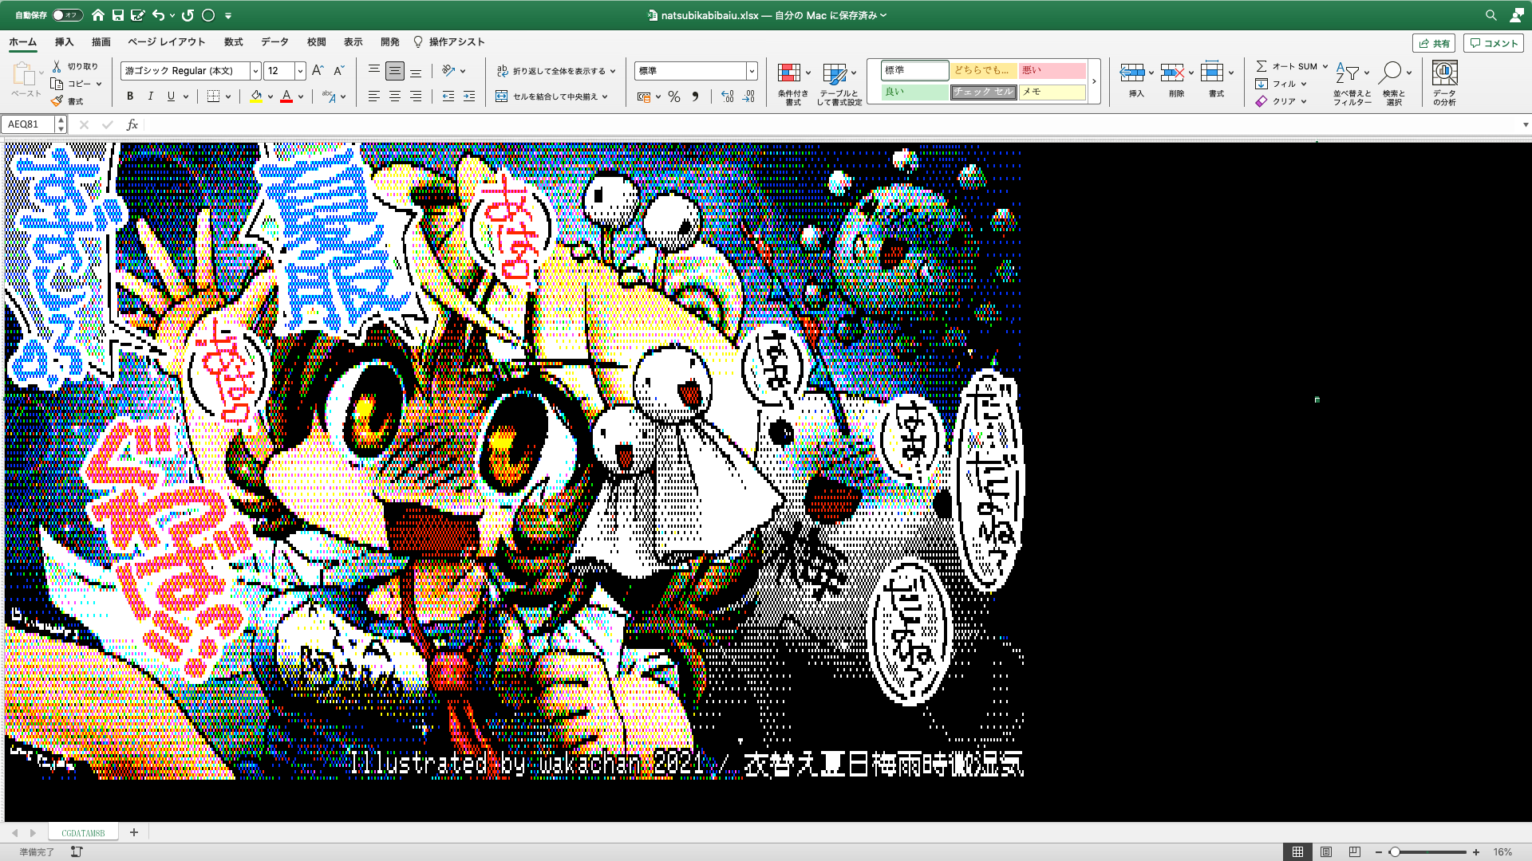1532x861 pixels.
Task: Click the 共有 Share button
Action: (x=1434, y=43)
